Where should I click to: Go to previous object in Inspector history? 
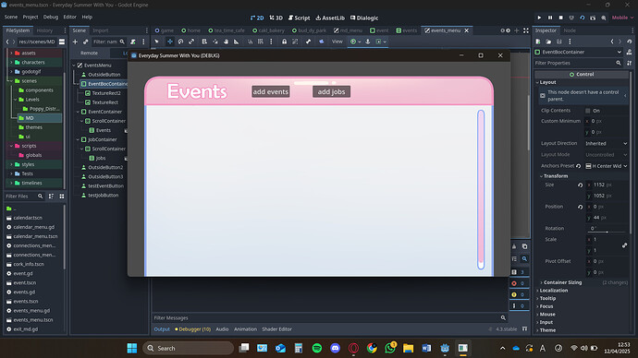[612, 42]
